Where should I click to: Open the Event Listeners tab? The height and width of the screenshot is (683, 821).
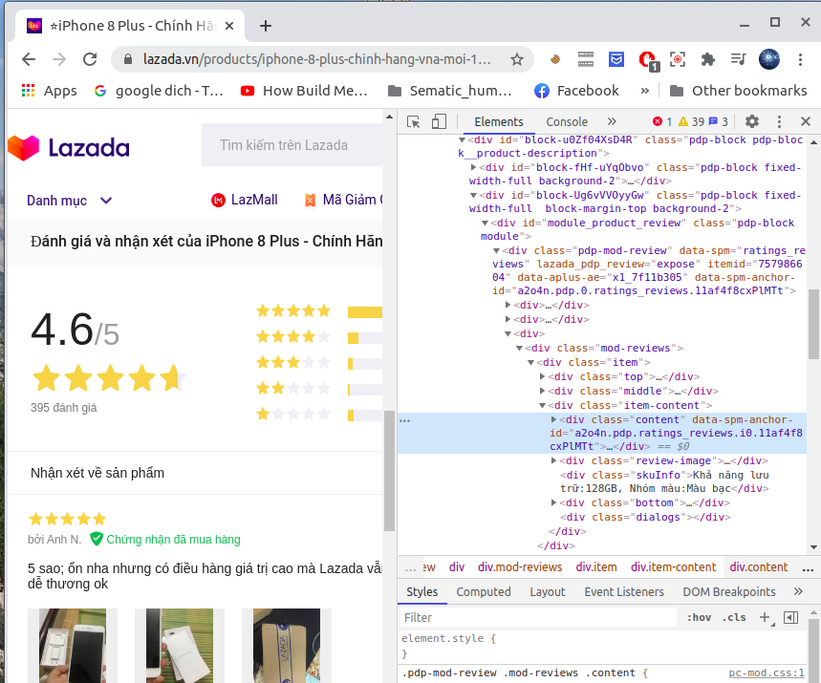coord(624,592)
